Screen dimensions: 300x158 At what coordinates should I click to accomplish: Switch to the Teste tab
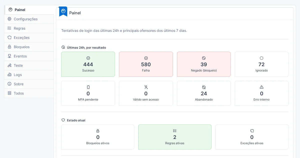click(x=29, y=65)
